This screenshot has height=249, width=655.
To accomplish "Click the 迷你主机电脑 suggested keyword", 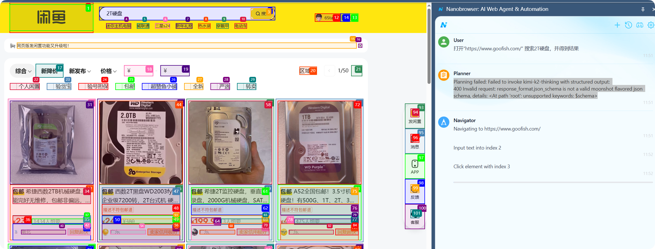I will pos(119,26).
